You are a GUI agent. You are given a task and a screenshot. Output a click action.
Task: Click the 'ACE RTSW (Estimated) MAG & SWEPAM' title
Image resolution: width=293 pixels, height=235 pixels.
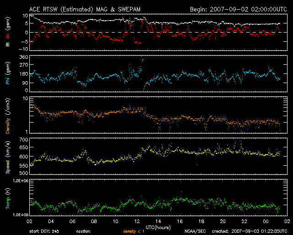(x=85, y=9)
